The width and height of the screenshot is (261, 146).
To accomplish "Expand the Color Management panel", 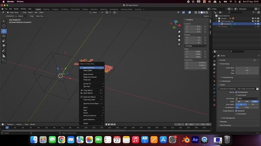I will 228,118.
